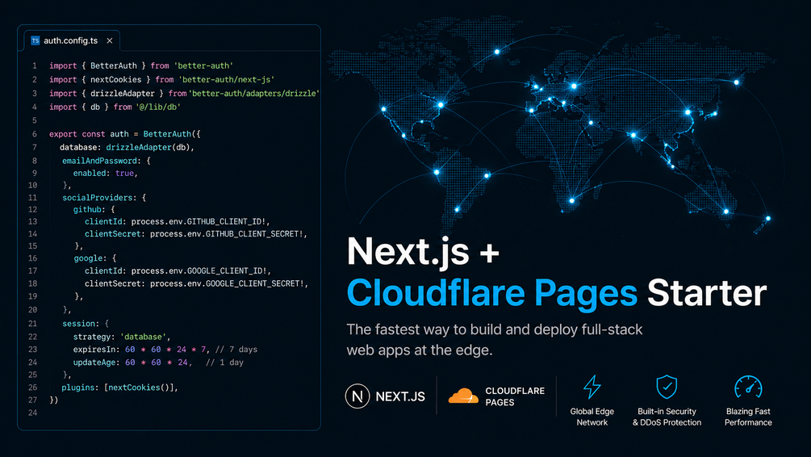This screenshot has height=457, width=811.
Task: Click code line importing BetterAuth from 'better-auth'
Action: pyautogui.click(x=141, y=65)
